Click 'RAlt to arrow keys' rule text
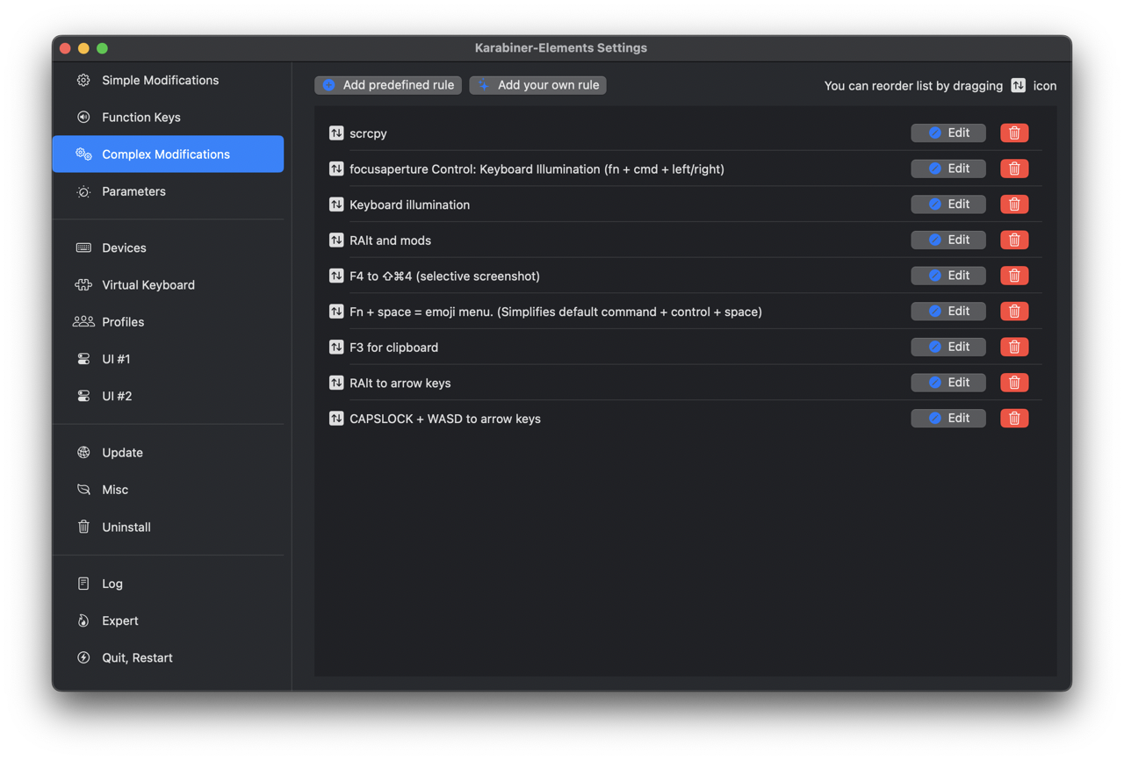Screen dimensions: 1124x760 click(400, 384)
